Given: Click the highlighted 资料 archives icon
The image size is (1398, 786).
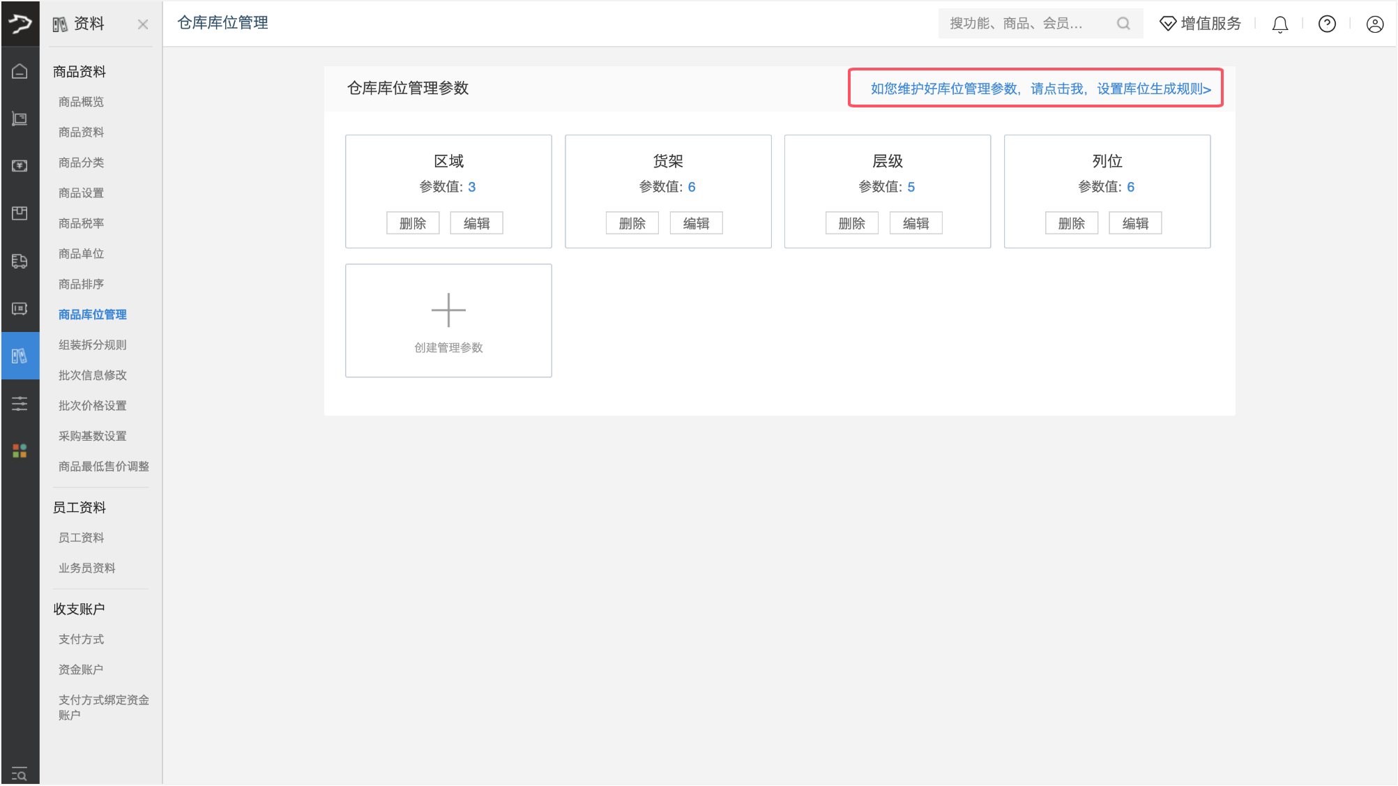Looking at the screenshot, I should [20, 356].
